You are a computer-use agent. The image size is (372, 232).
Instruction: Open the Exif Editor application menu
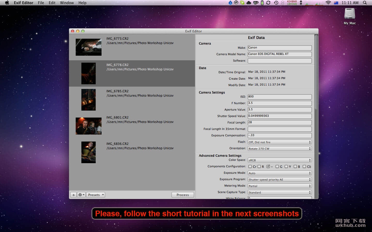coord(24,3)
